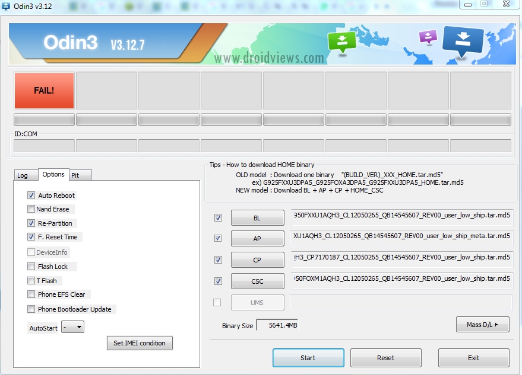Screen dimensions: 522x375
Task: Click the AP file path field
Action: [401, 239]
